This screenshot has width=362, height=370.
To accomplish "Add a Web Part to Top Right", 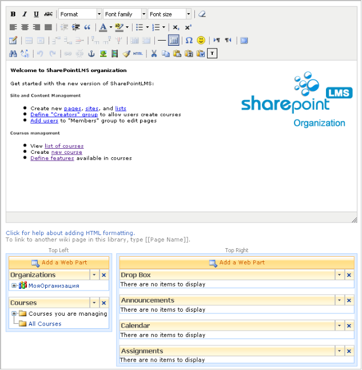I will tap(237, 262).
